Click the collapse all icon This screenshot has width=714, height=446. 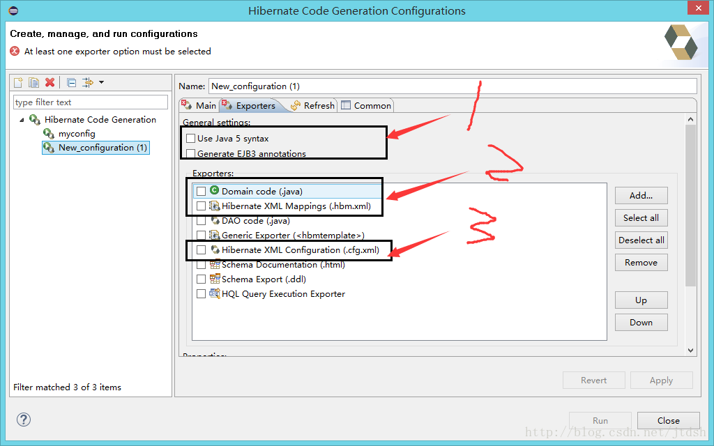[x=72, y=82]
